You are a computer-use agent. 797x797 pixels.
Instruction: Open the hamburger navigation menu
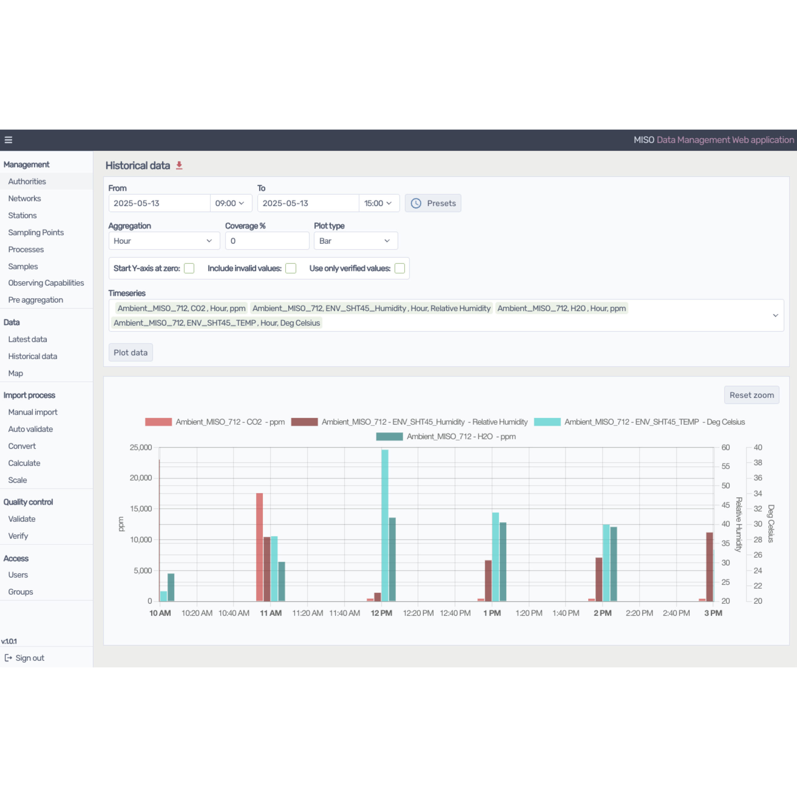[9, 140]
